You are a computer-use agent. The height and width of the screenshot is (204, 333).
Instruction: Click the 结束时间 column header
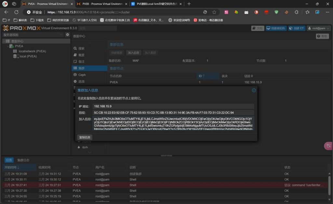pyautogui.click(x=53, y=168)
